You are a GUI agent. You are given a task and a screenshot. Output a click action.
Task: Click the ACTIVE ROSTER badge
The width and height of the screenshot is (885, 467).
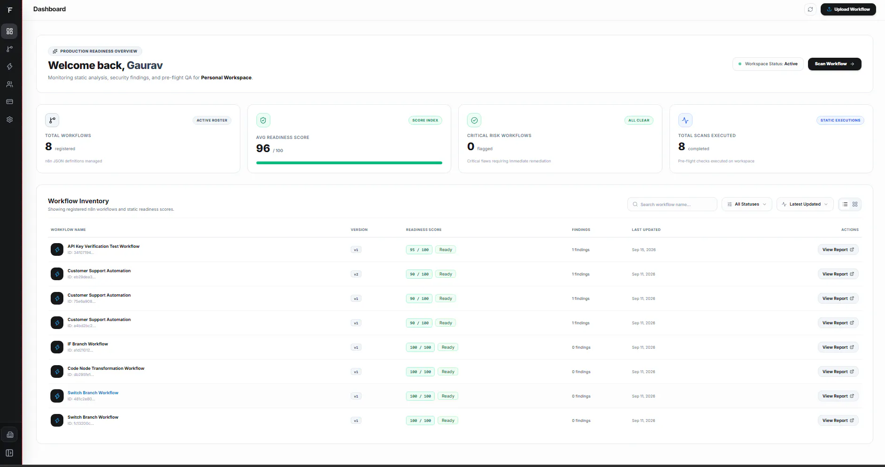point(212,120)
